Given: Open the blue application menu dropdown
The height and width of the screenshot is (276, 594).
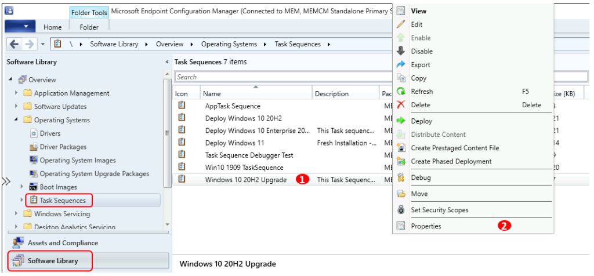Looking at the screenshot, I should click(x=20, y=27).
